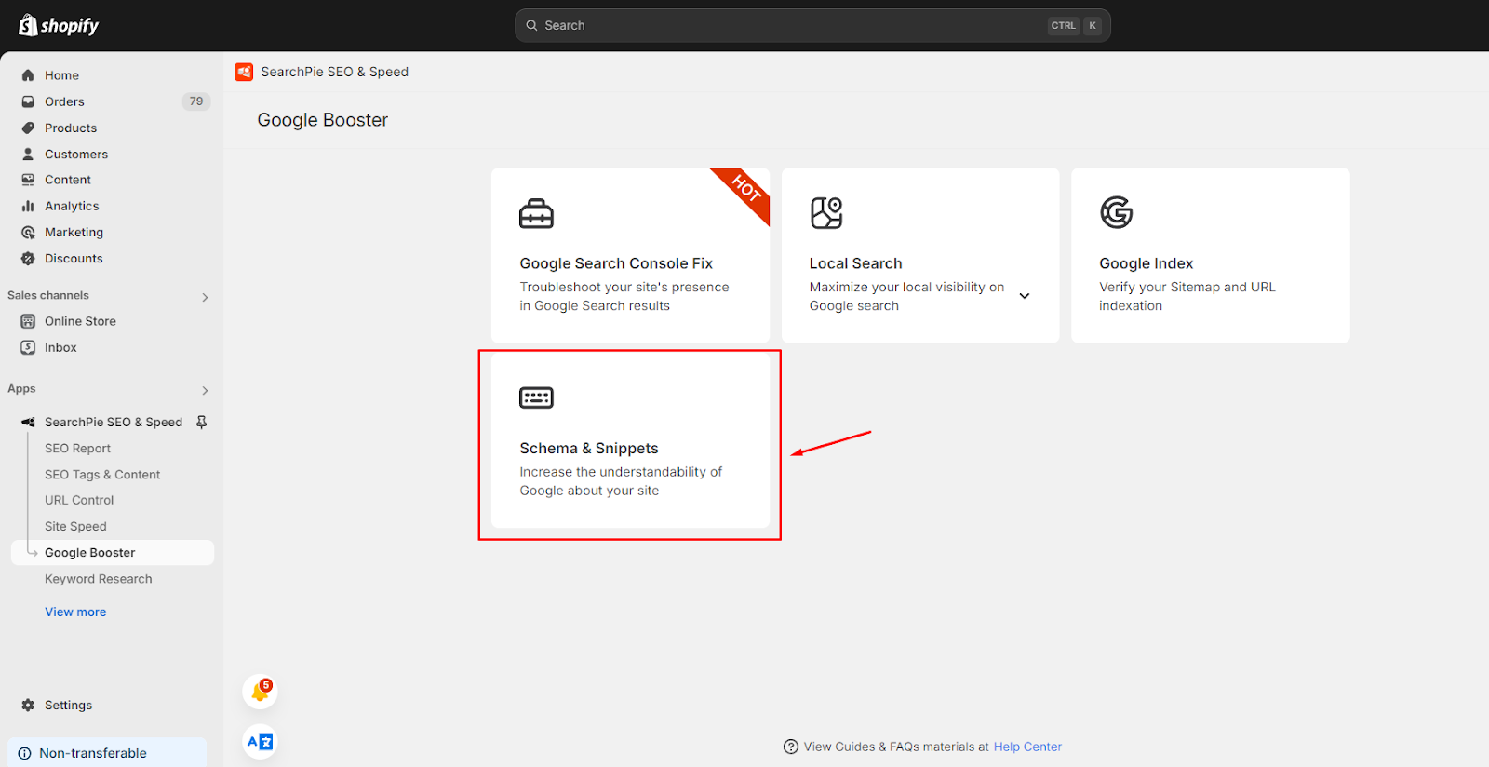Open the Schema & Snippets card
The image size is (1489, 767).
[630, 440]
